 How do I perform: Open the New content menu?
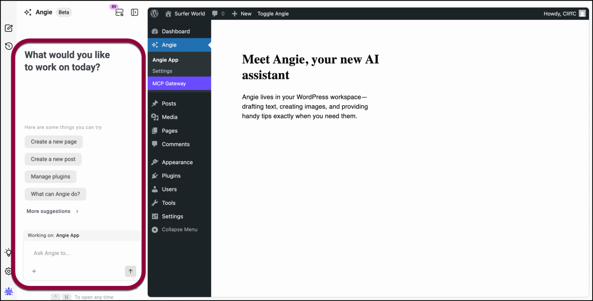[x=242, y=14]
